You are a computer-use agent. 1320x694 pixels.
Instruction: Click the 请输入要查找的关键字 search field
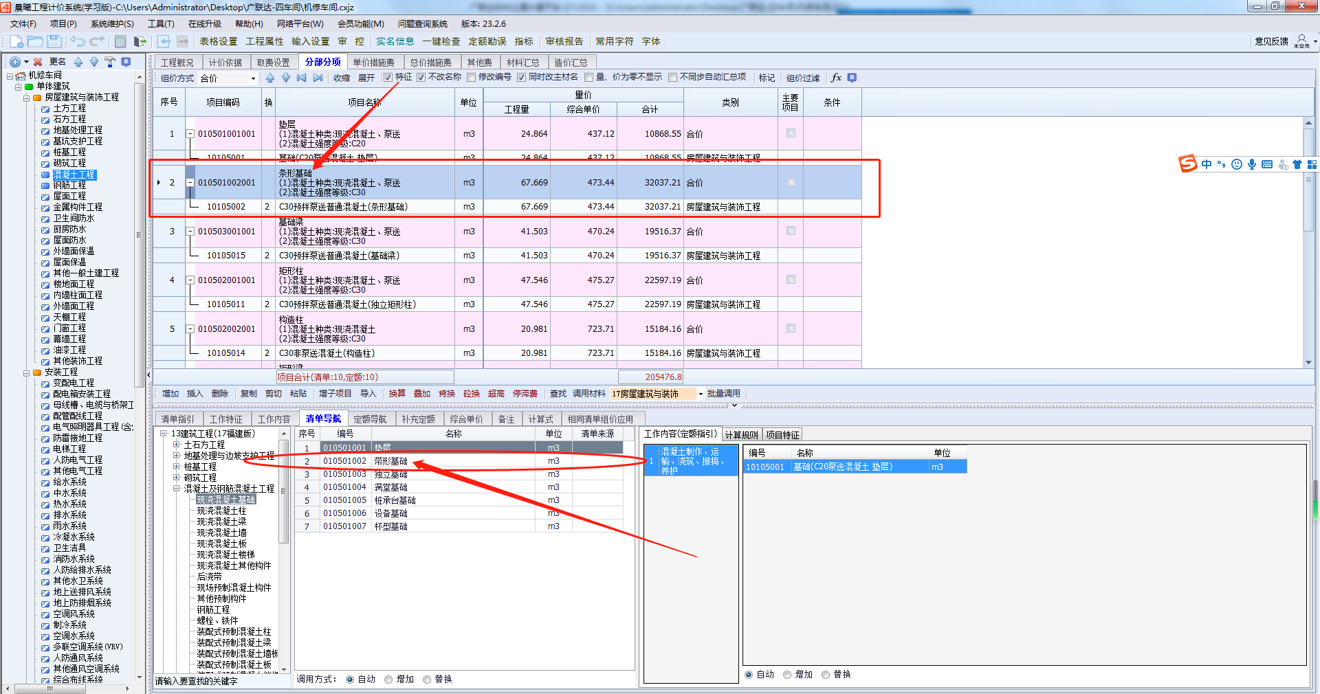click(222, 681)
